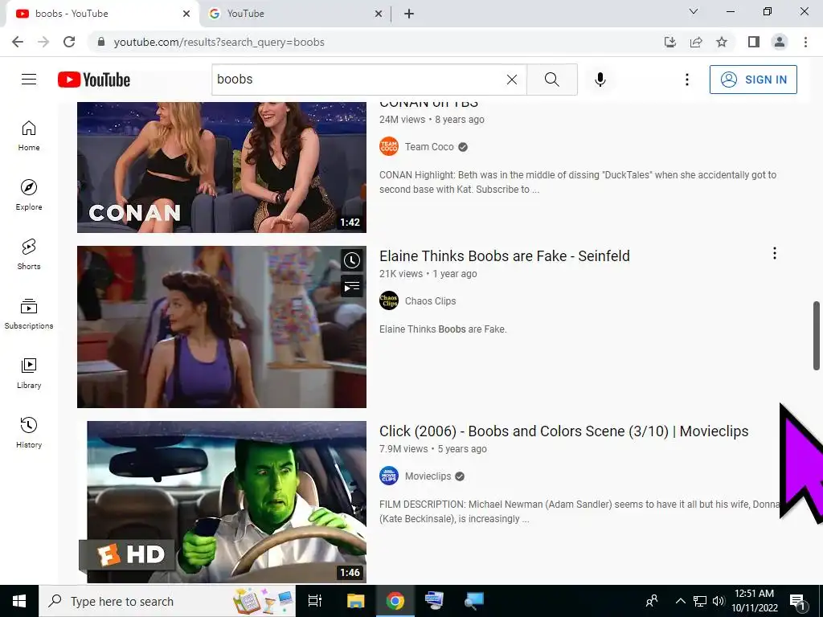Click the magnifier search button

point(551,80)
